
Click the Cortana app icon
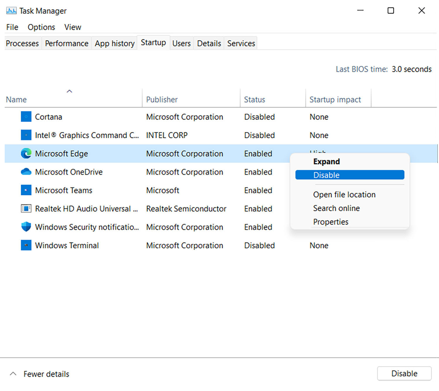pos(26,117)
